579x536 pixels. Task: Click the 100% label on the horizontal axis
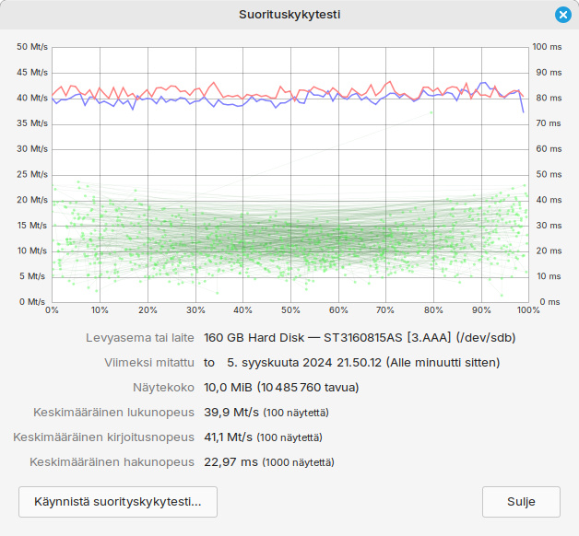coord(528,310)
